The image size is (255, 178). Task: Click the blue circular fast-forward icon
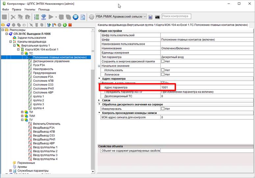coord(75,17)
